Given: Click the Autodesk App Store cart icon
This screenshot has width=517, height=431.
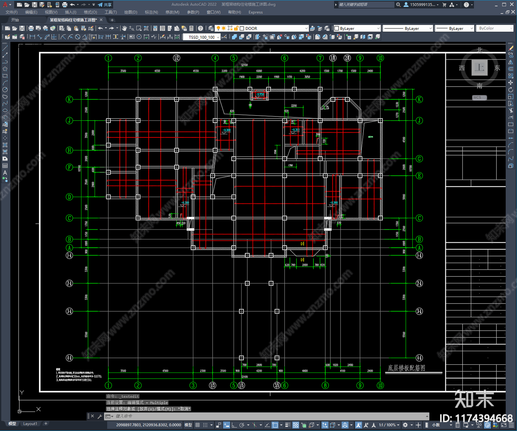Looking at the screenshot, I should coord(444,5).
